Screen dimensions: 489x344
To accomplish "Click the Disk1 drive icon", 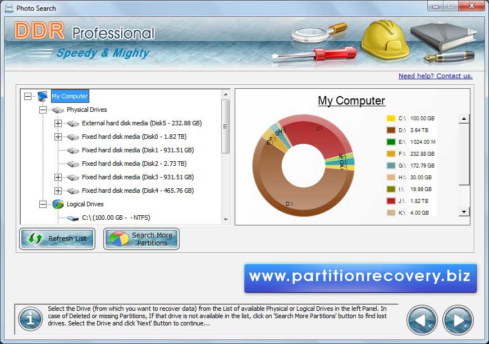I will tap(73, 151).
